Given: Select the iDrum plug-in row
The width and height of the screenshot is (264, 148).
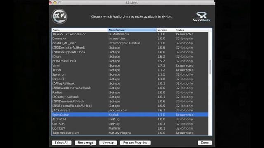Looking at the screenshot, I should click(130, 57).
